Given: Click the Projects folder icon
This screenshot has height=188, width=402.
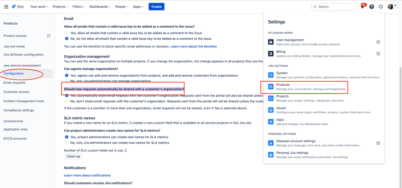Looking at the screenshot, I should [271, 98].
